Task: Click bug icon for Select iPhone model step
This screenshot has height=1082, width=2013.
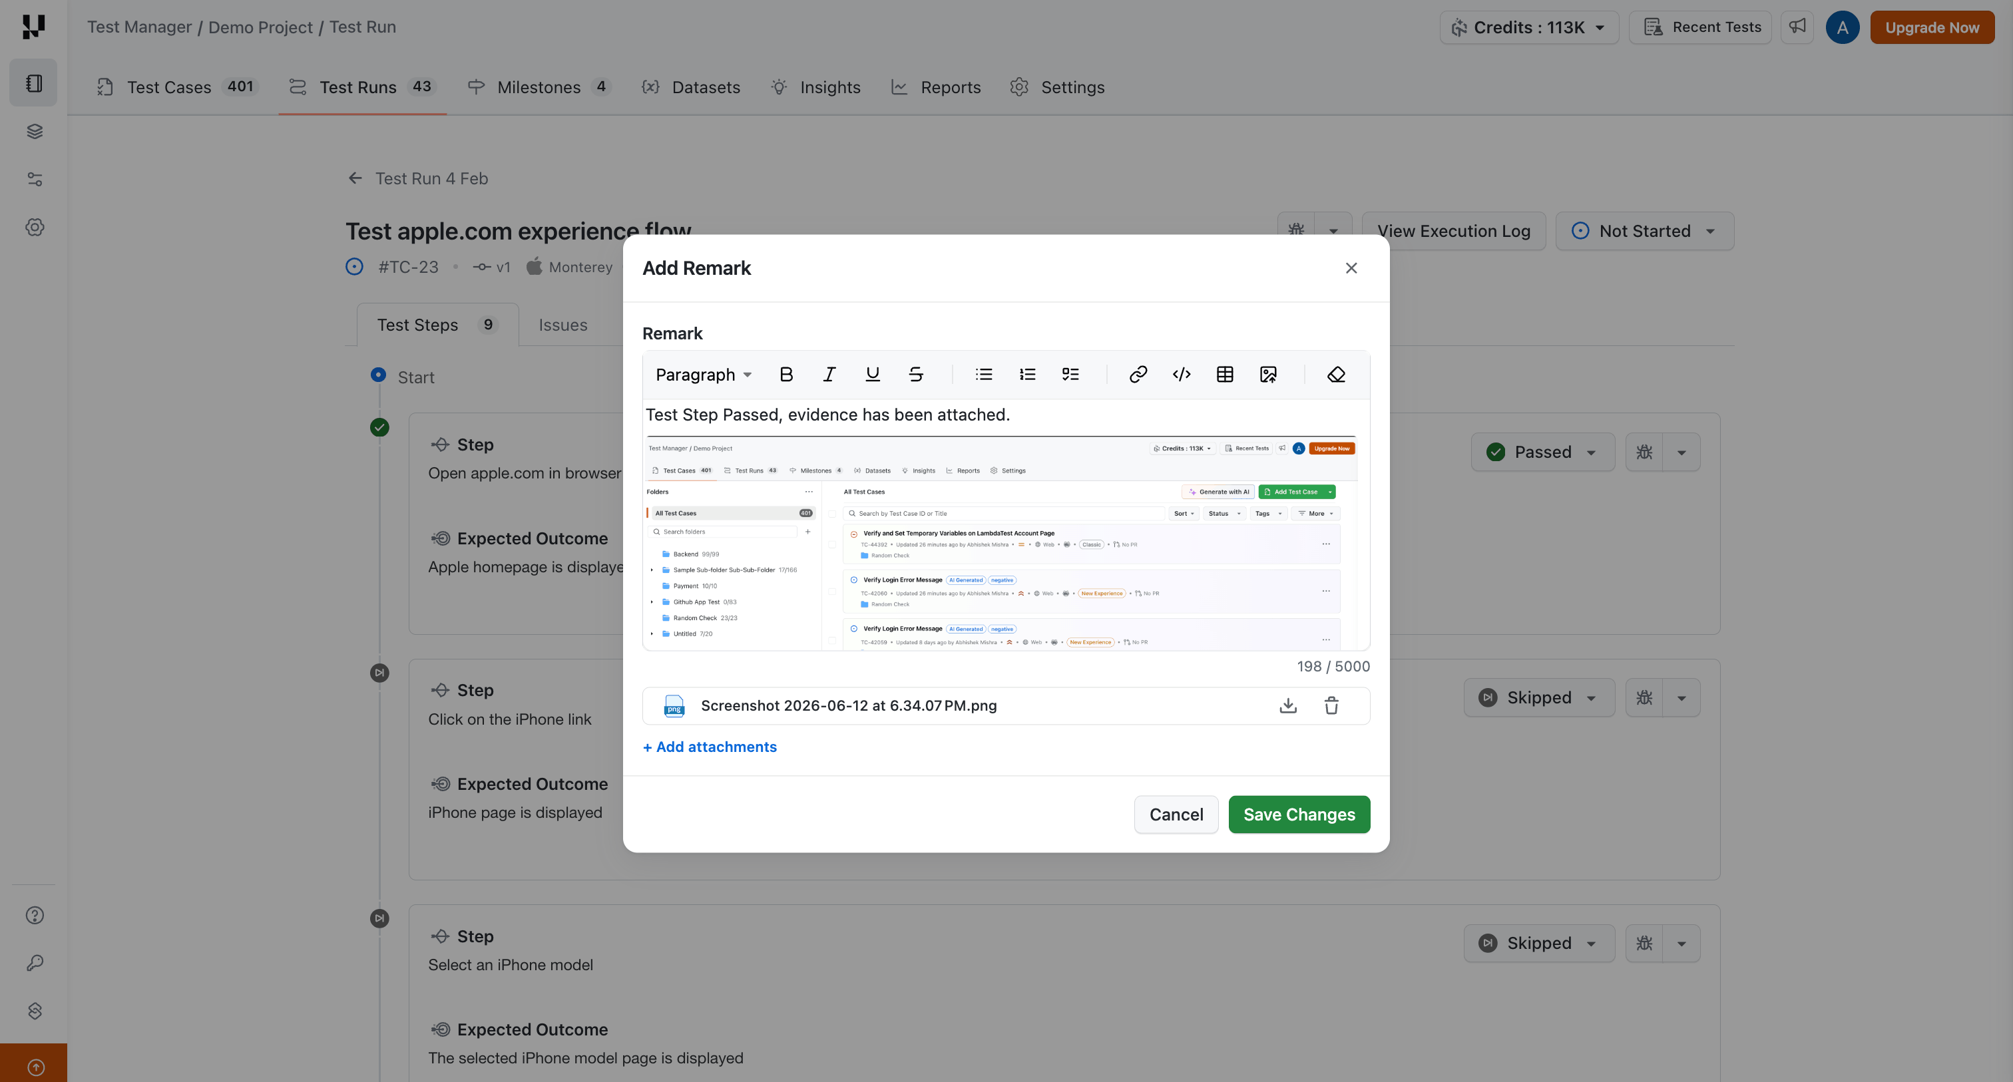Action: (1644, 943)
